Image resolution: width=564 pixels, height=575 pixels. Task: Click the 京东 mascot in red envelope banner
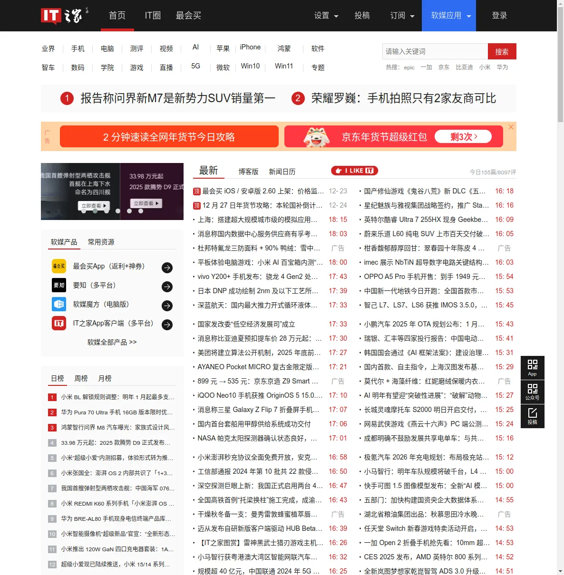pos(317,137)
